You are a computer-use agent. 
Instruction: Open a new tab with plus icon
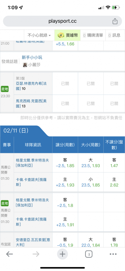click(62, 254)
